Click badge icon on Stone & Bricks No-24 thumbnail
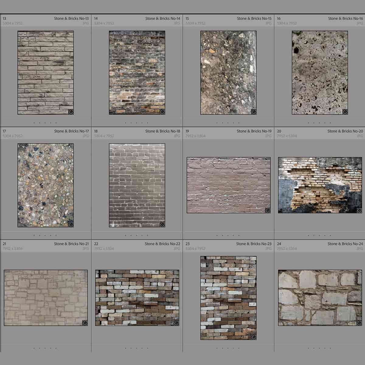 coord(359,323)
